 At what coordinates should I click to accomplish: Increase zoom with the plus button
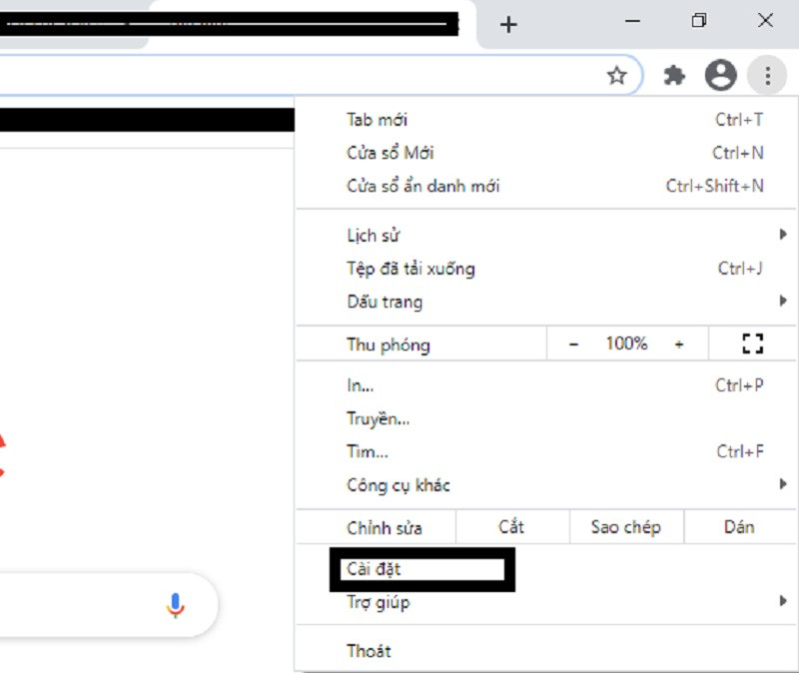click(679, 344)
